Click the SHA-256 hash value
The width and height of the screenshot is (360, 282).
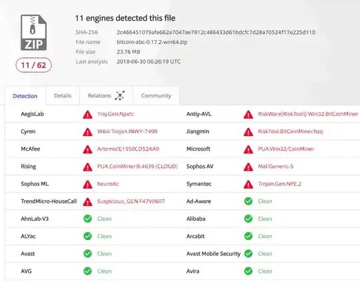point(216,32)
